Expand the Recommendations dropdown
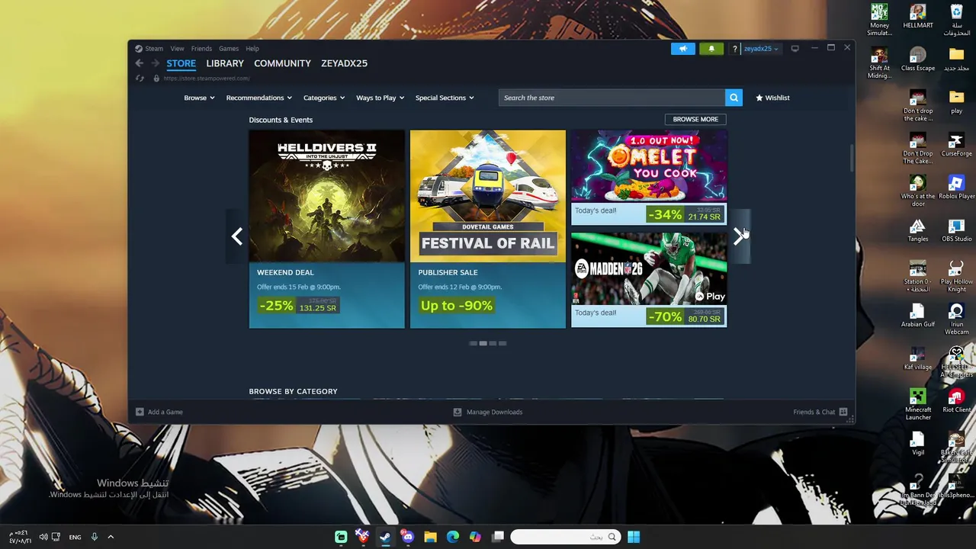Screen dimensions: 976x549 pyautogui.click(x=259, y=98)
